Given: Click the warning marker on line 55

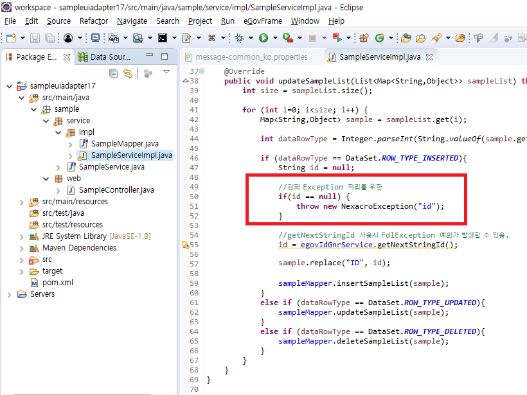Looking at the screenshot, I should coord(185,244).
